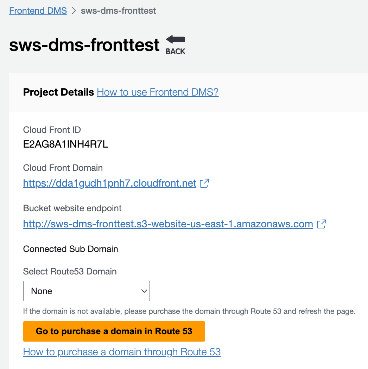Open external link icon beside CloudFront domain
Viewport: 368px width, 369px height.
pos(204,183)
